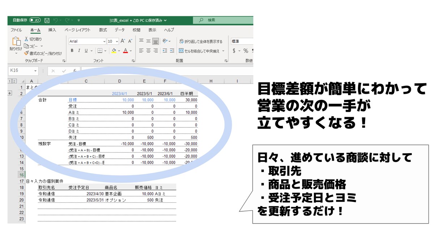This screenshot has height=247, width=441.
Task: Open the ヘルプ tab
Action: [x=169, y=30]
